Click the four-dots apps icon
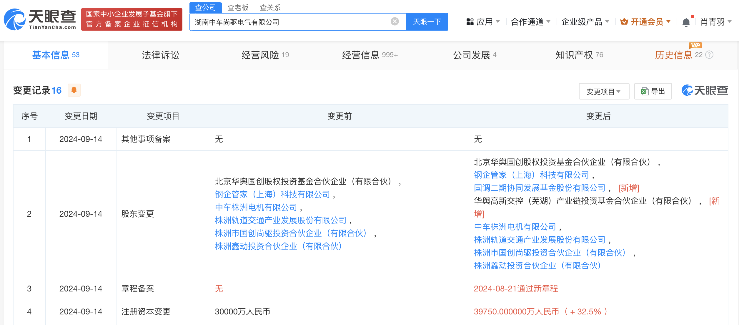This screenshot has width=739, height=325. 470,22
